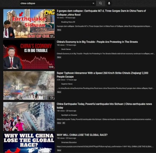The width and height of the screenshot is (156, 153).
Task: Open the Why Will China Lose thumbnail
Action: pos(29,143)
